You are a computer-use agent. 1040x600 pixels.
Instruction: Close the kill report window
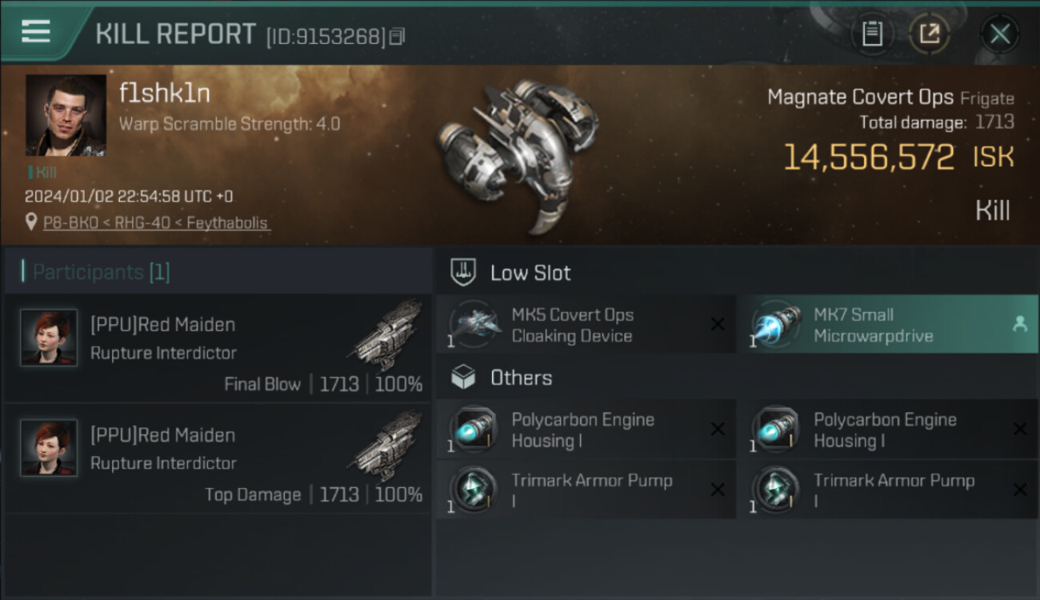point(999,34)
